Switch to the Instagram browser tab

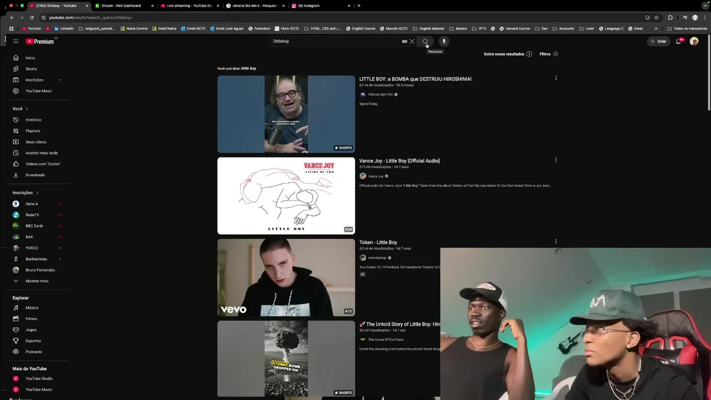click(x=322, y=6)
